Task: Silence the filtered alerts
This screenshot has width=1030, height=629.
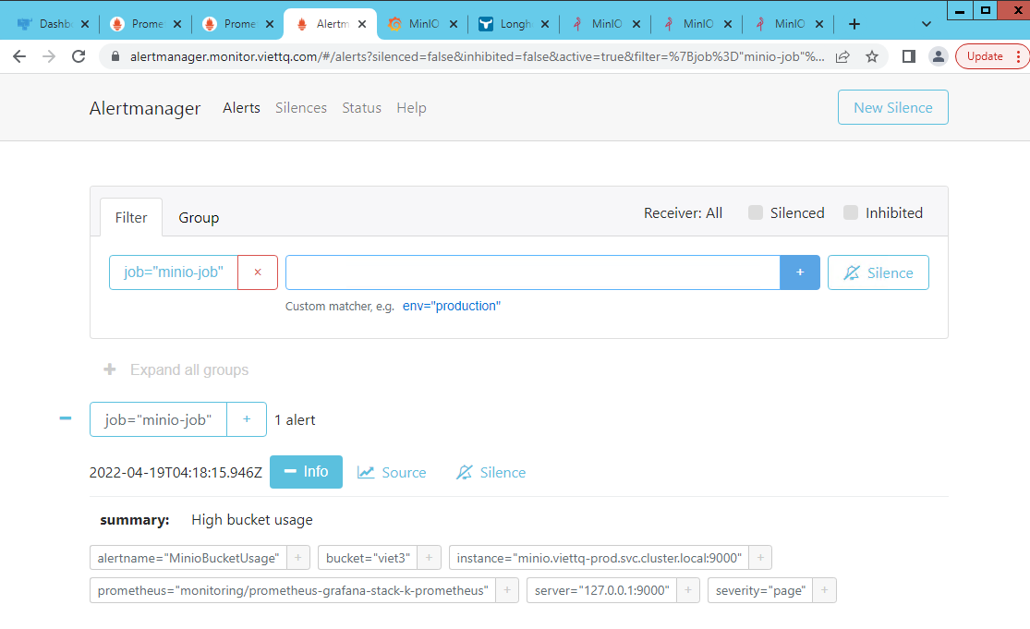Action: (878, 272)
